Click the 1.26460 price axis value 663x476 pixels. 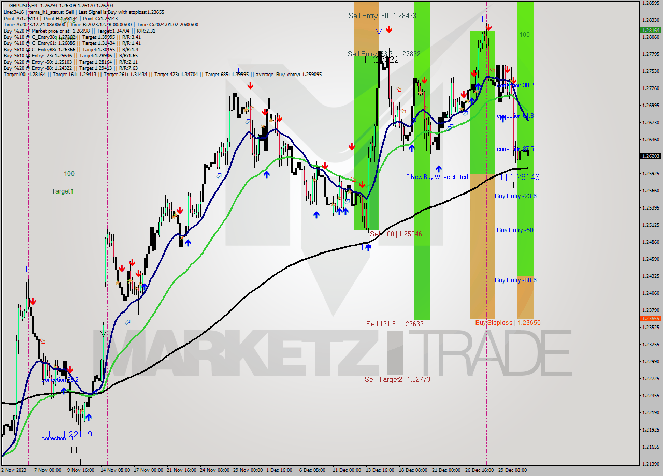point(651,139)
